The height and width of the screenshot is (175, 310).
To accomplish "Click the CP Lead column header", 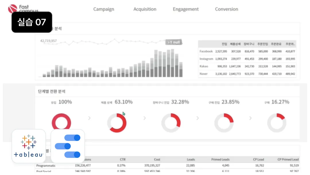I will tap(258, 160).
